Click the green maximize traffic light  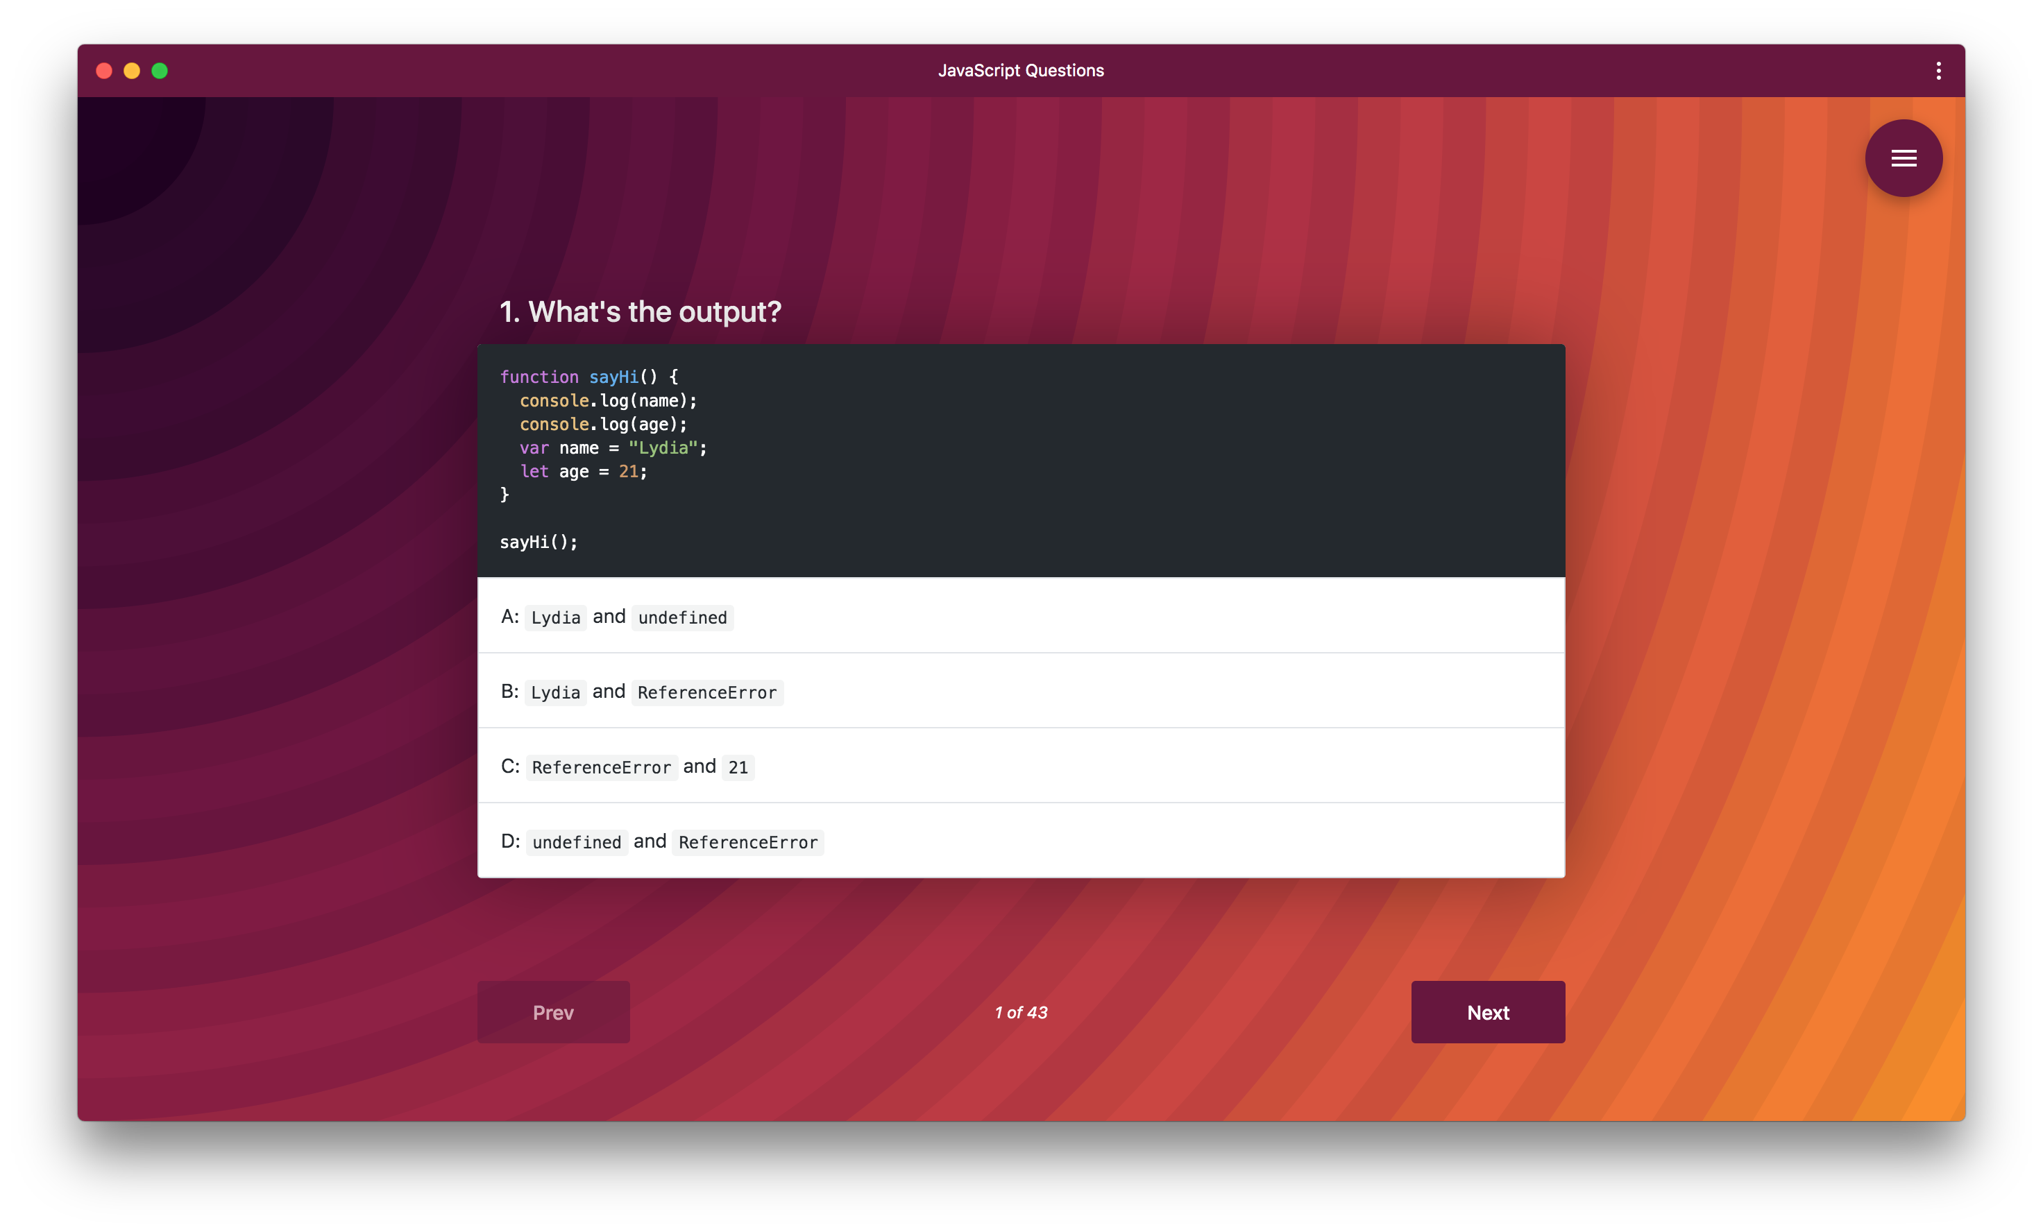(159, 71)
